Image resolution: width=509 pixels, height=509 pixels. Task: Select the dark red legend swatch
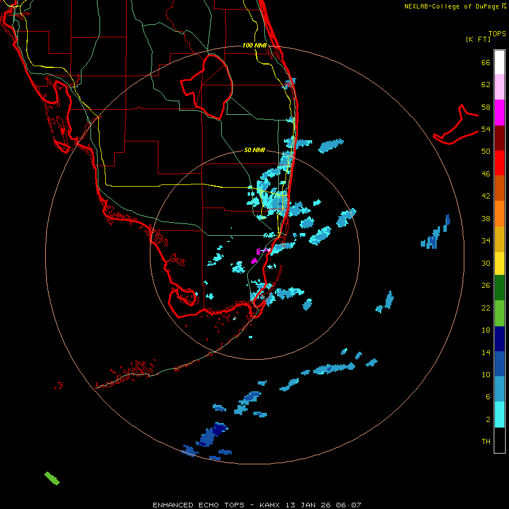coord(499,138)
